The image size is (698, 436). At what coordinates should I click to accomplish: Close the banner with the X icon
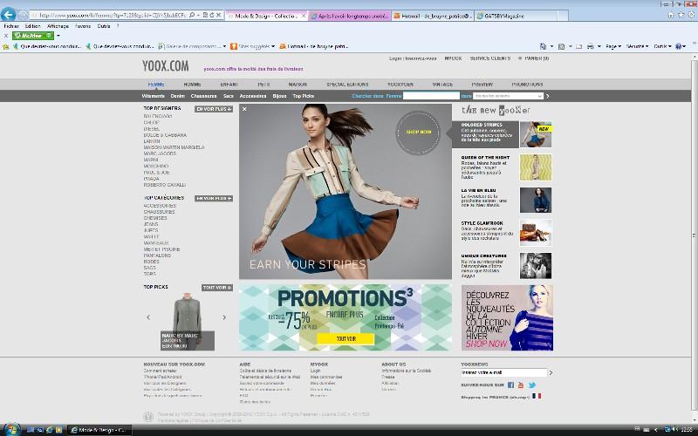(244, 109)
